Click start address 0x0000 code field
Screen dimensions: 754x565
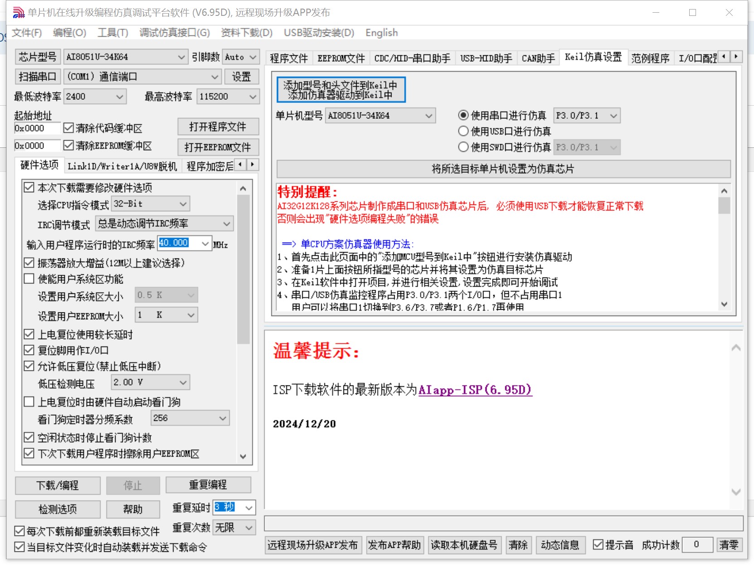pyautogui.click(x=37, y=128)
